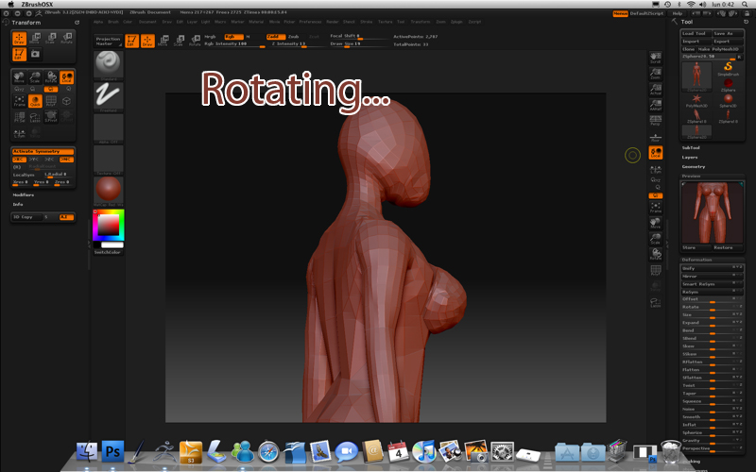The image size is (756, 472).
Task: Select the SimpleBrush tool
Action: [728, 67]
